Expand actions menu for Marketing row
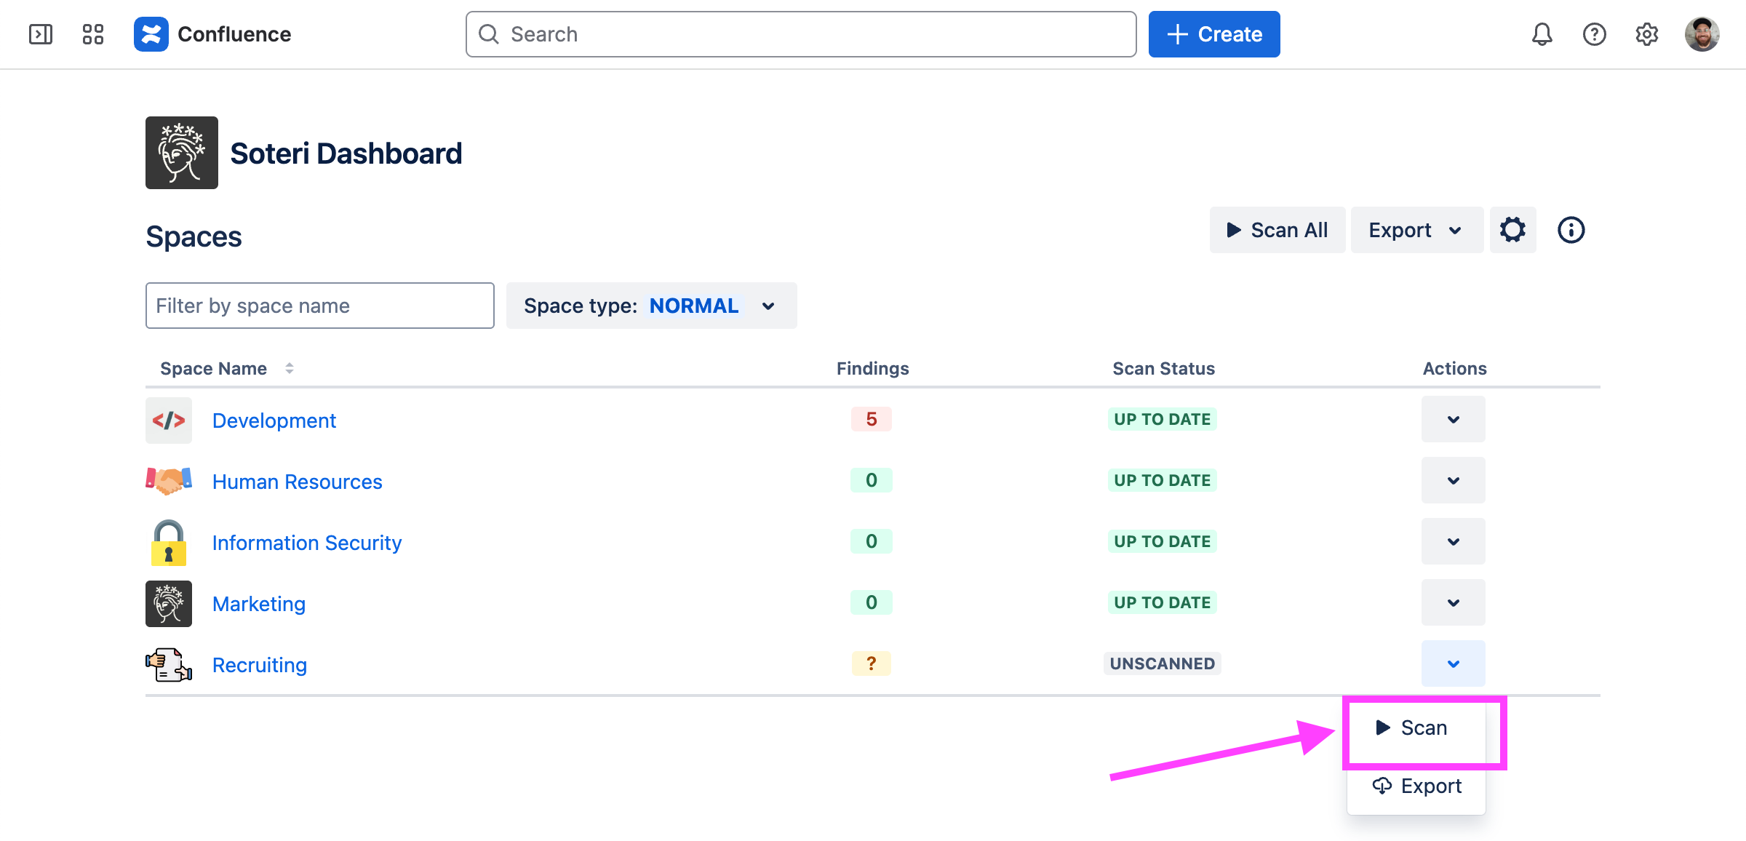The image size is (1746, 841). 1453,602
